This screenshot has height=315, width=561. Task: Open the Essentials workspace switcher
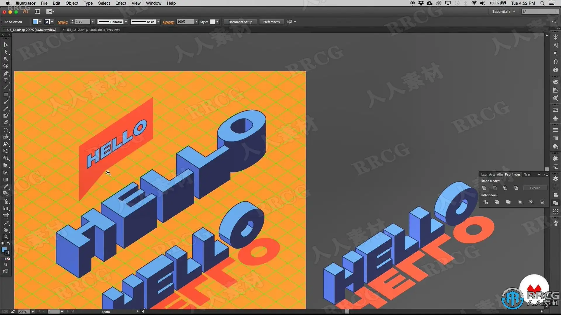coord(503,12)
